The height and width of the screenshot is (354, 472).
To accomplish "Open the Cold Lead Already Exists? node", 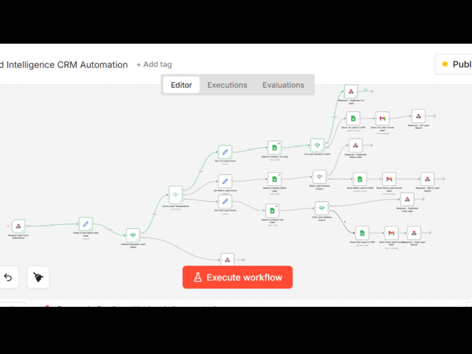I will point(322,208).
